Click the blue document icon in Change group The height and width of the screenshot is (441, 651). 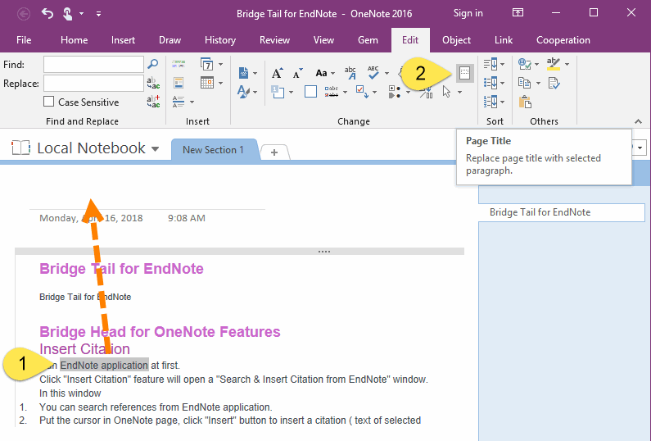click(244, 73)
